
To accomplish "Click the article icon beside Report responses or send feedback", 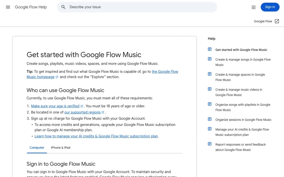I will tap(210, 144).
